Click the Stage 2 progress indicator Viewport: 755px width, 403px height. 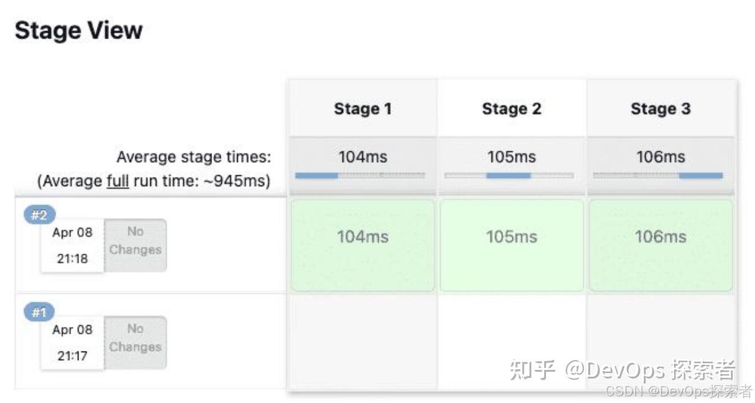(x=512, y=176)
